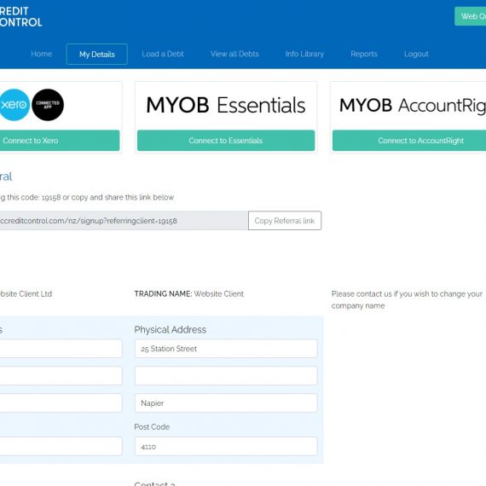Select the referral code 19158 instruction text
The width and height of the screenshot is (486, 486).
[87, 197]
